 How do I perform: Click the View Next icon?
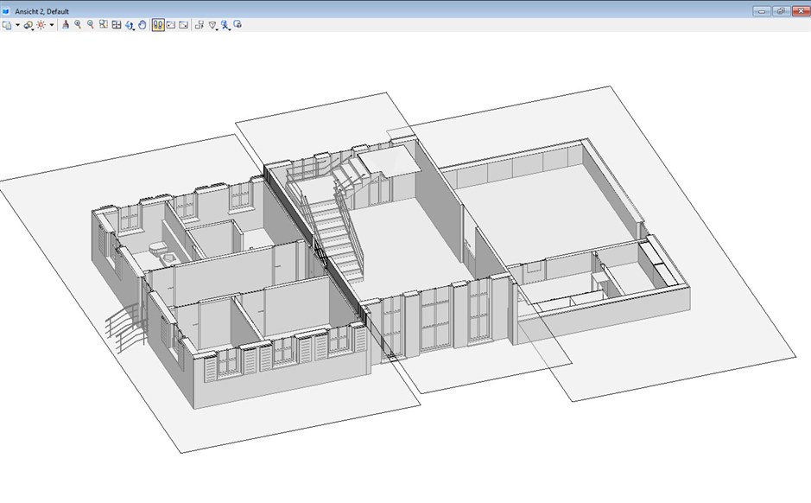(x=183, y=24)
